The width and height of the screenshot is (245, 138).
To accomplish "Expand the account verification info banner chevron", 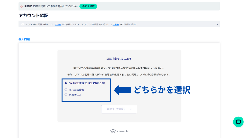I will coord(217,24).
